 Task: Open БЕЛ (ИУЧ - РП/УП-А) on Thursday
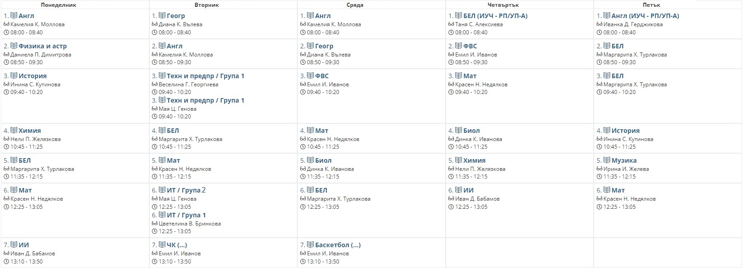495,16
